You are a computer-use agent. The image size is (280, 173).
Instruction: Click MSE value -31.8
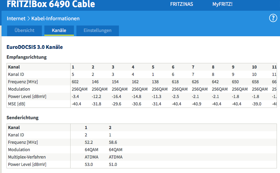click(x=96, y=104)
